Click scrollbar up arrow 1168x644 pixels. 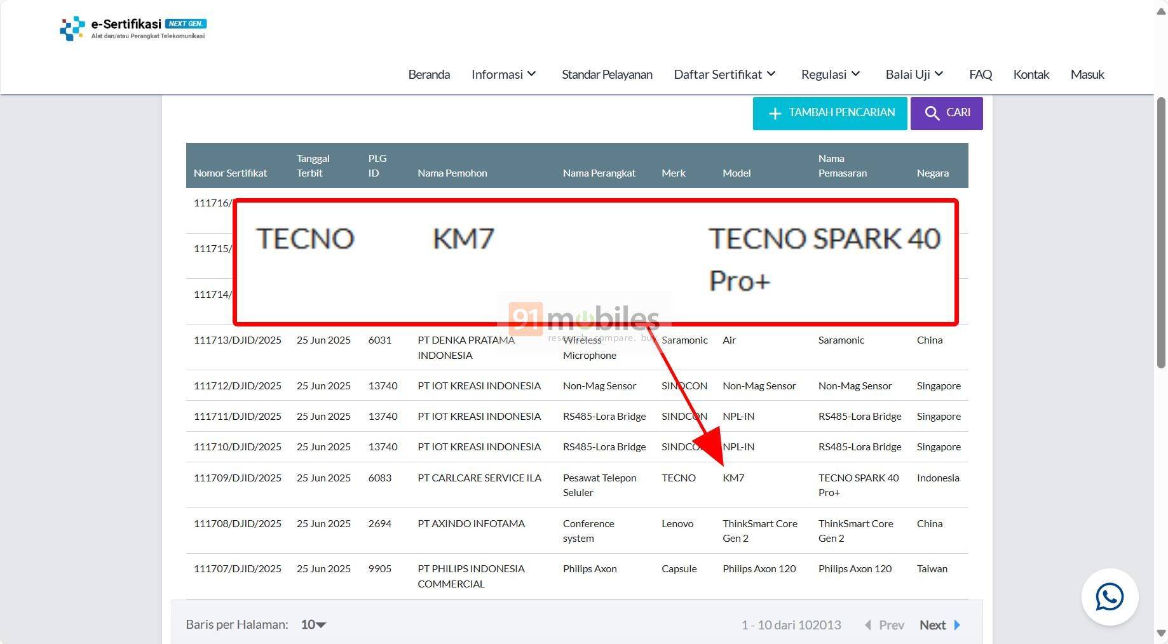pyautogui.click(x=1161, y=11)
